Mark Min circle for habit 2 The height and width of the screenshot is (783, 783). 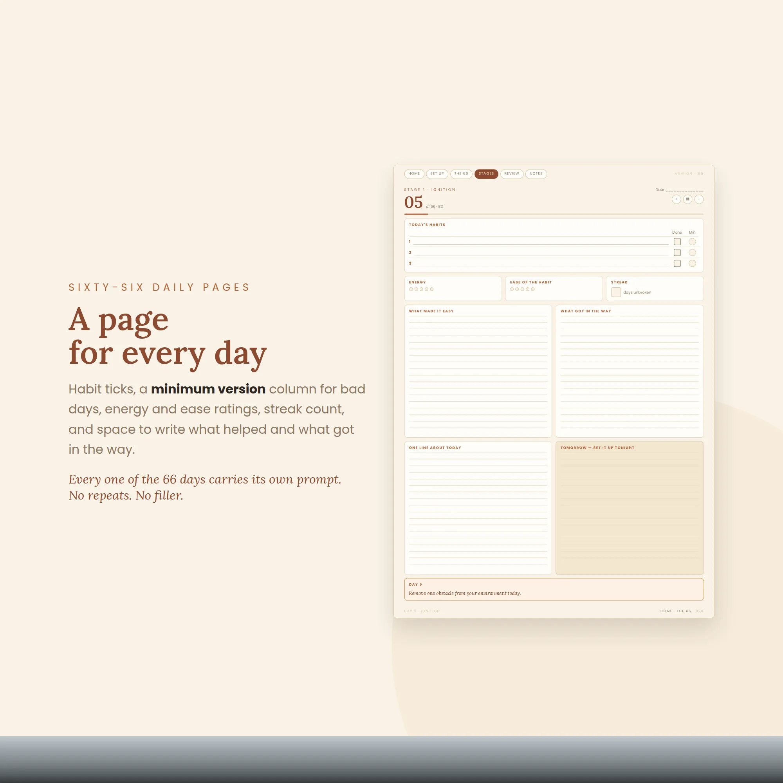pos(692,253)
